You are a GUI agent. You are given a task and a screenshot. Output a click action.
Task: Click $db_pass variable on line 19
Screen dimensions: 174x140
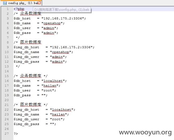22,95
